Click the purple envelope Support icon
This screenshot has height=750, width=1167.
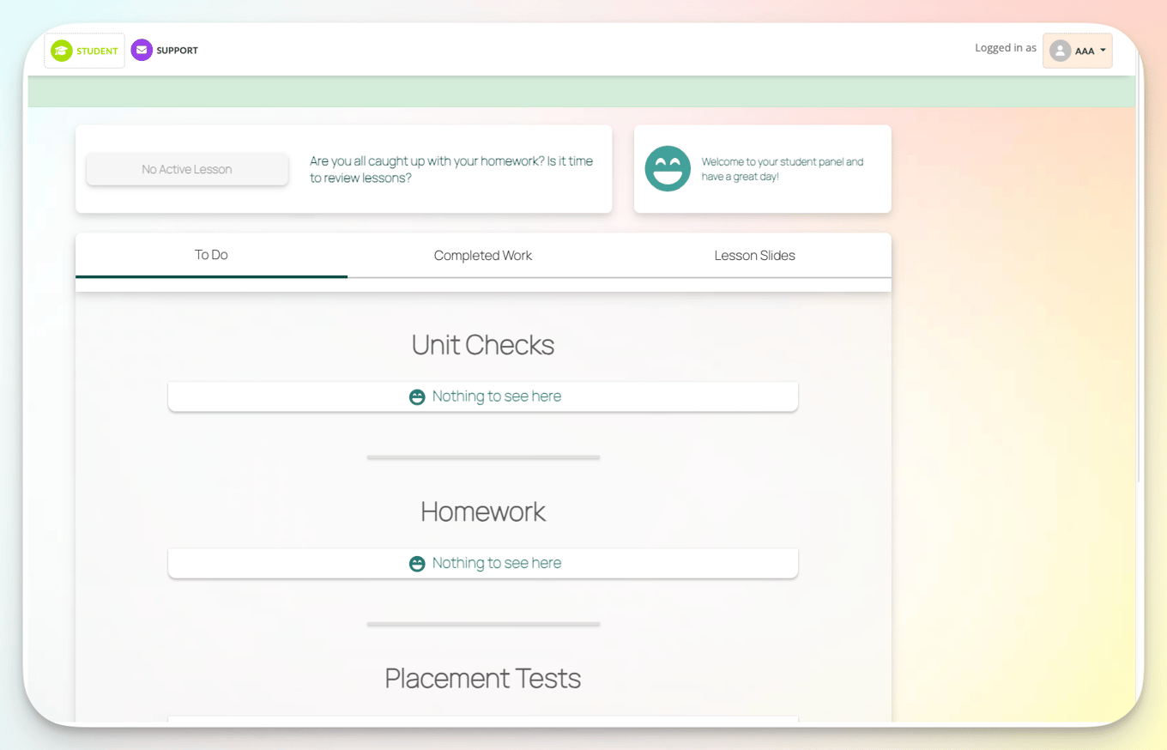click(x=142, y=51)
